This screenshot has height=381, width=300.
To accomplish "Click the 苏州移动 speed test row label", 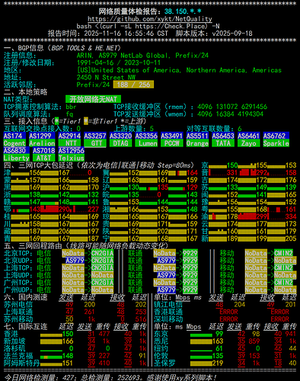I will (x=18, y=319).
